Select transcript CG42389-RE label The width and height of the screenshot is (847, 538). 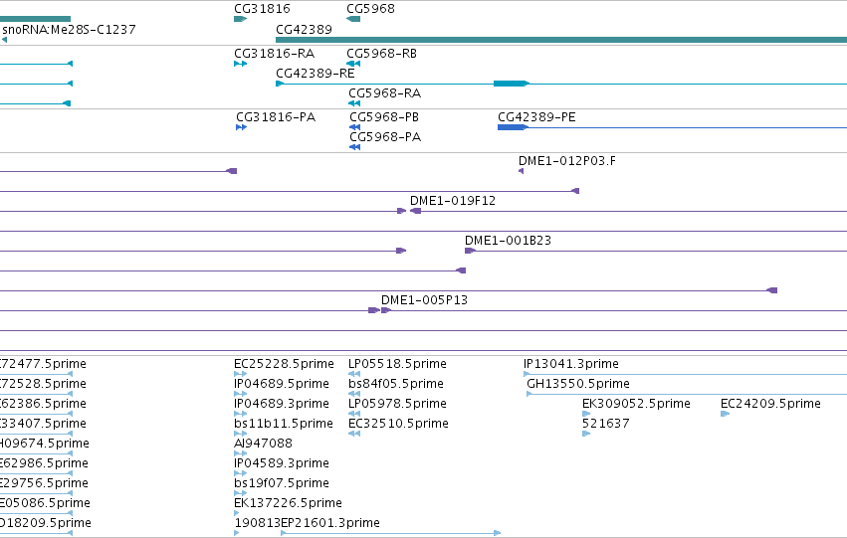pos(316,74)
